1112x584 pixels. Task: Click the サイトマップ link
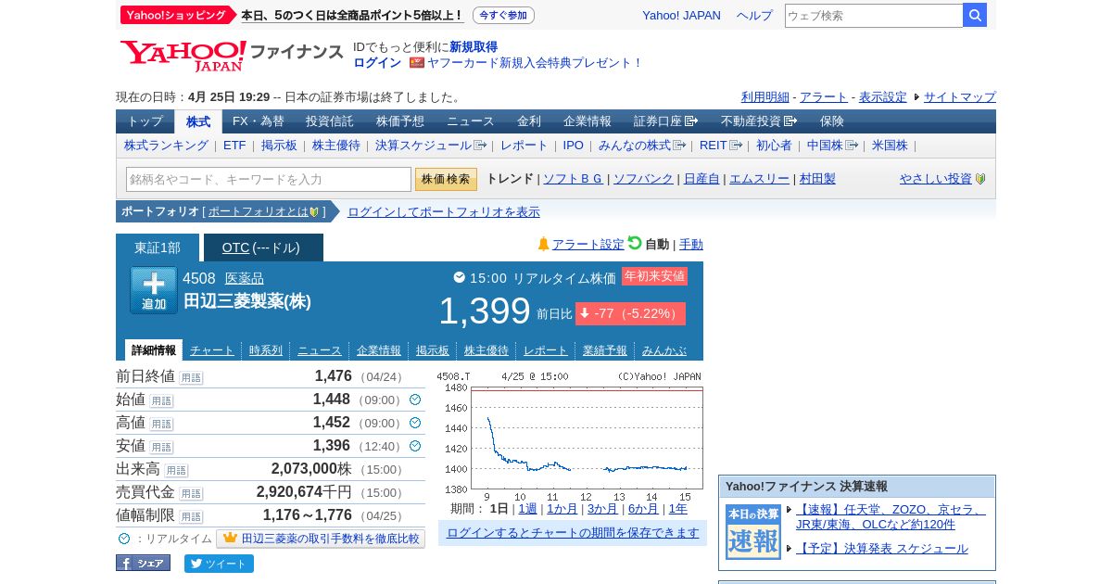tap(960, 96)
